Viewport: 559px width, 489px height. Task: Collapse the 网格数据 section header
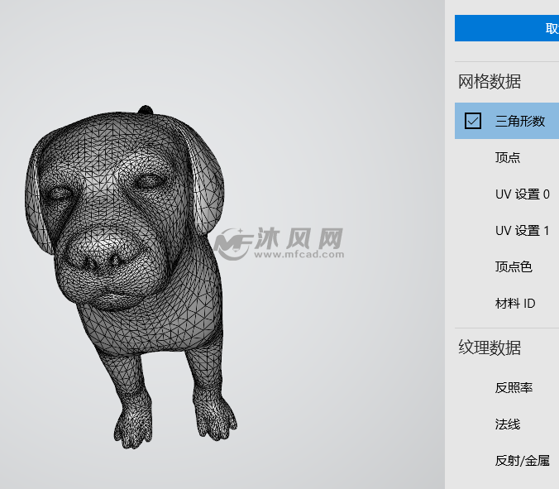point(490,81)
